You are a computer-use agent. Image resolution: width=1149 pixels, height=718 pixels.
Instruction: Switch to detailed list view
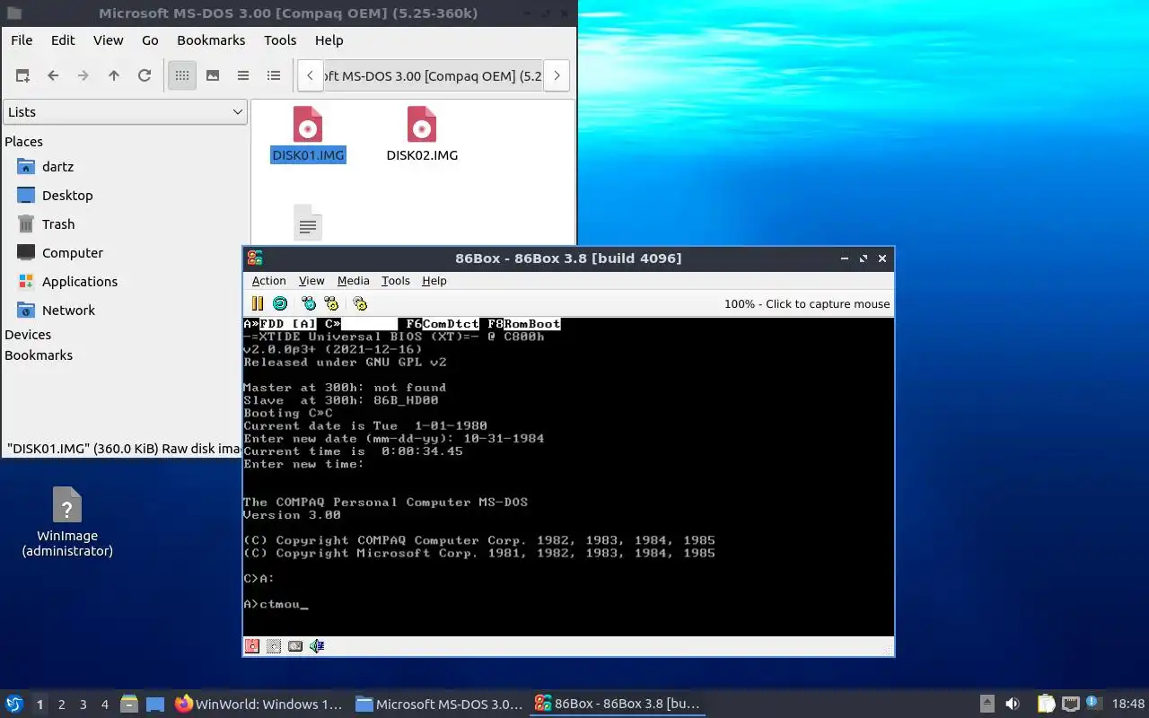click(274, 75)
